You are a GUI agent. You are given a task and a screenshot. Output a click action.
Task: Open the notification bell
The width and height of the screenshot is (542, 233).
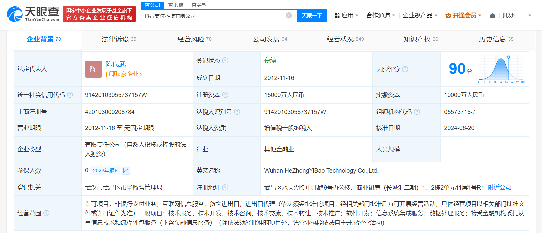click(x=492, y=16)
